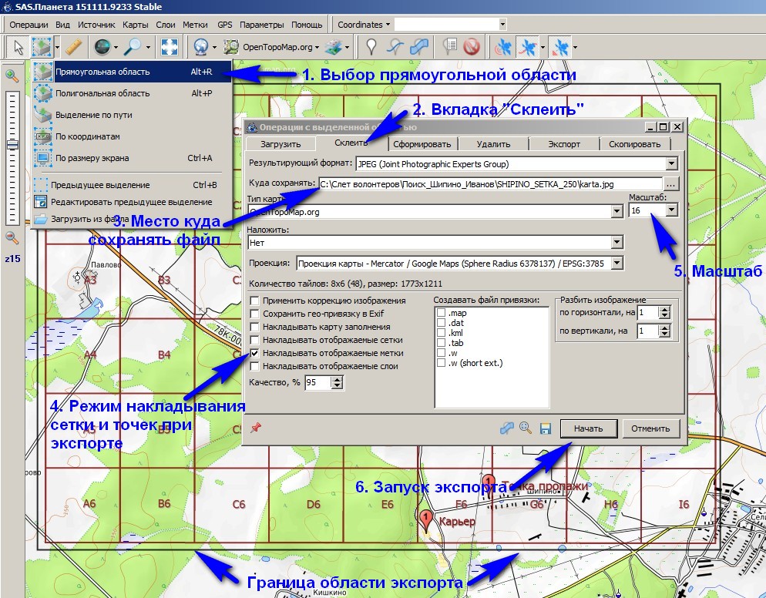Image resolution: width=766 pixels, height=598 pixels.
Task: Click the pointer arrow move tool
Action: pos(18,47)
